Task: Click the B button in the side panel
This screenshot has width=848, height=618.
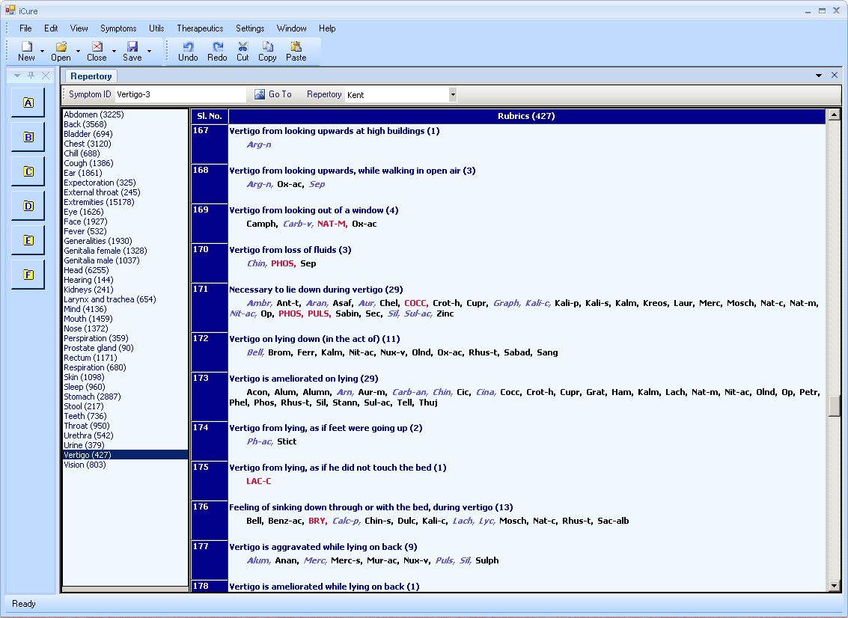Action: click(28, 138)
